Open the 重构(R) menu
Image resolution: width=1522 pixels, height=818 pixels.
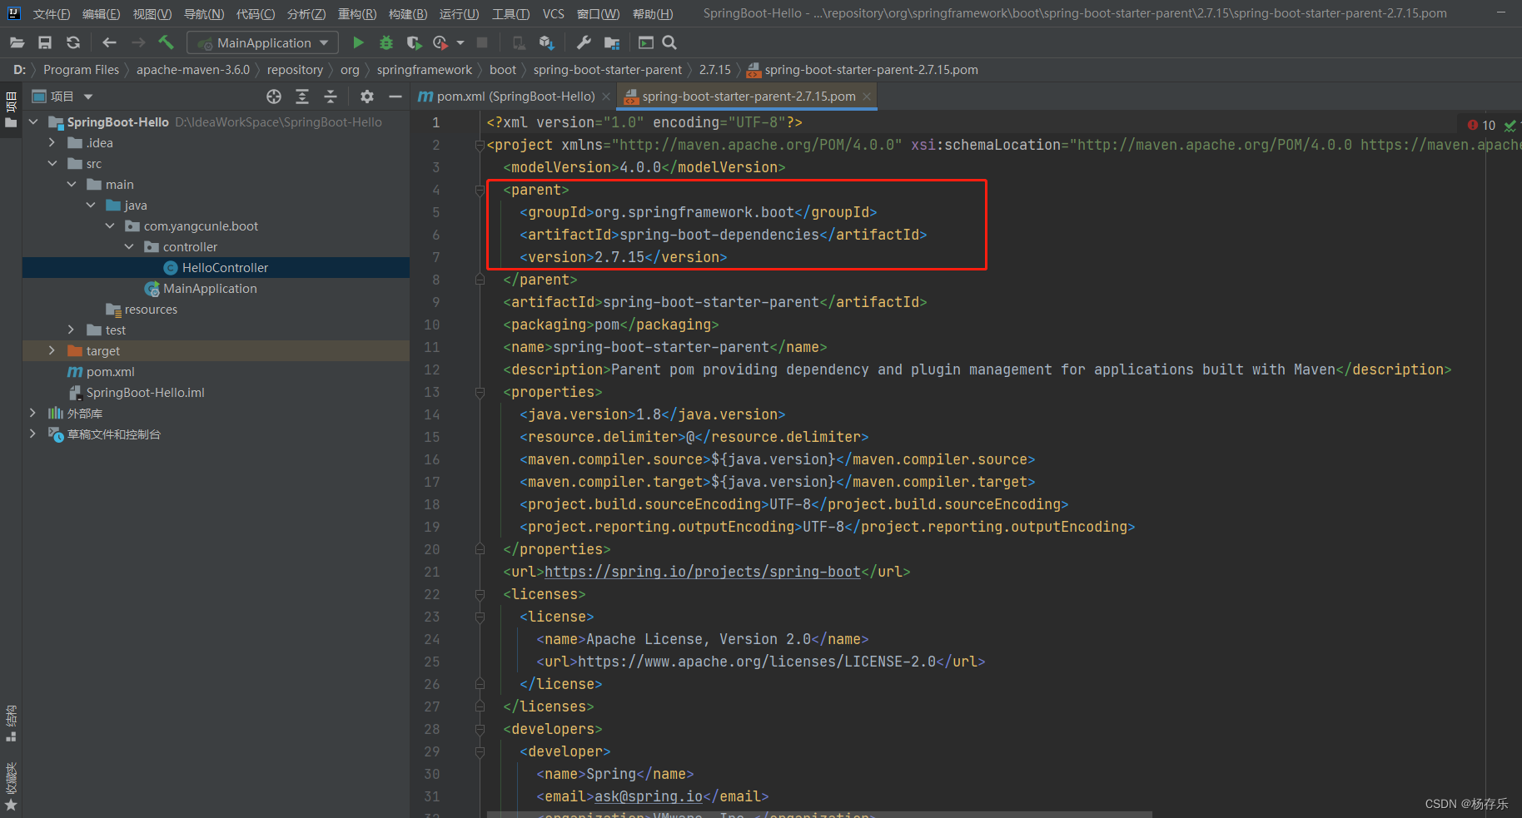[x=357, y=13]
